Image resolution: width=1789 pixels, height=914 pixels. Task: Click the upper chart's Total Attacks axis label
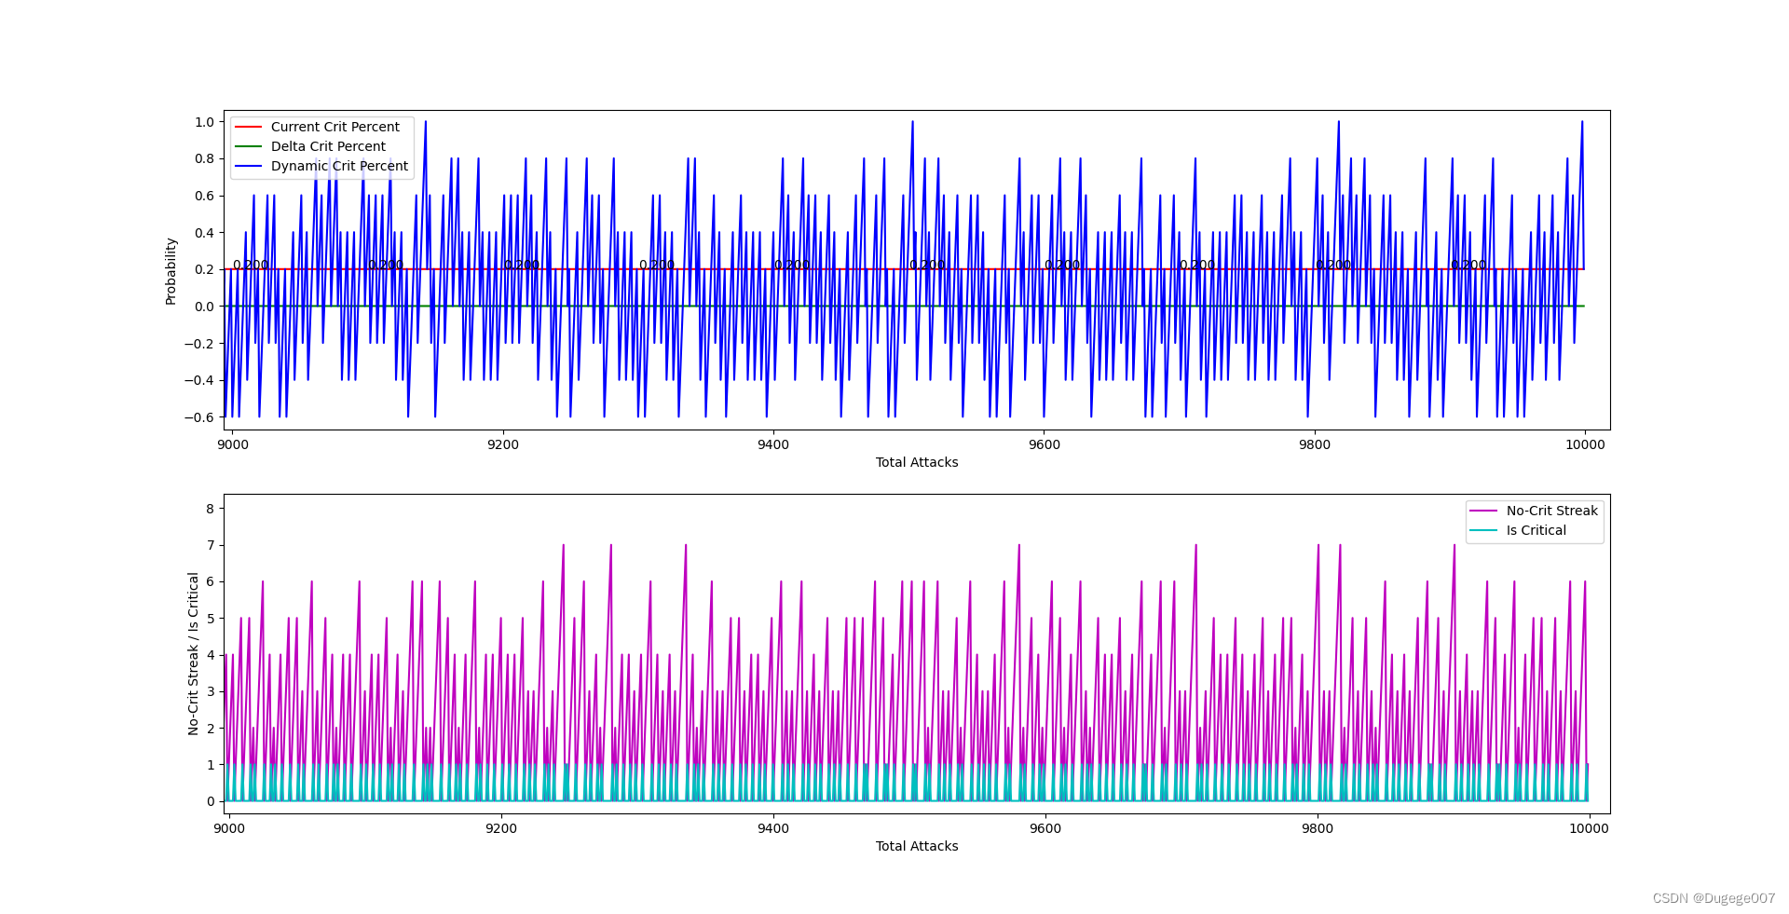(x=917, y=462)
